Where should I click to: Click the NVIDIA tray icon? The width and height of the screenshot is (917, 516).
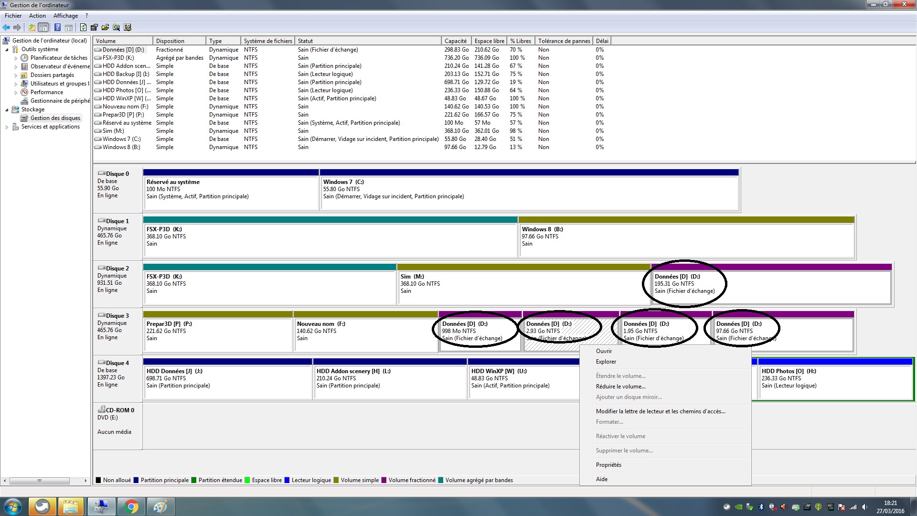pos(738,507)
